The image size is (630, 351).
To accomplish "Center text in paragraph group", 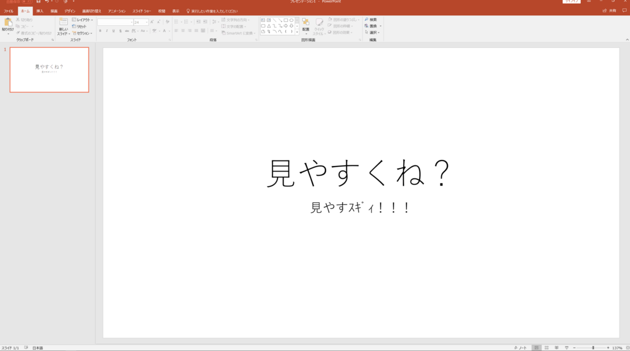I will point(183,31).
